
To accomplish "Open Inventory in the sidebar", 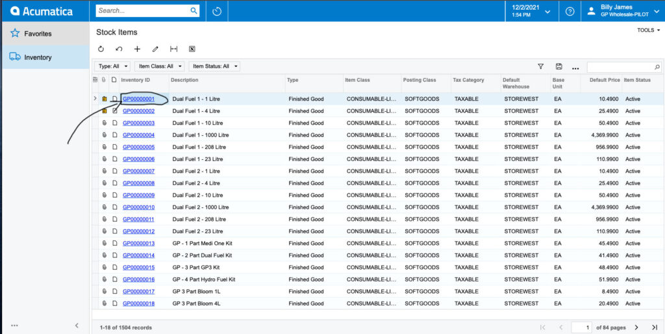I will click(45, 57).
